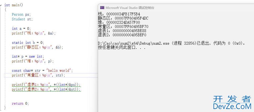This screenshot has width=254, height=112.
Task: Collapse the main function outline toggle
Action: [1, 5]
